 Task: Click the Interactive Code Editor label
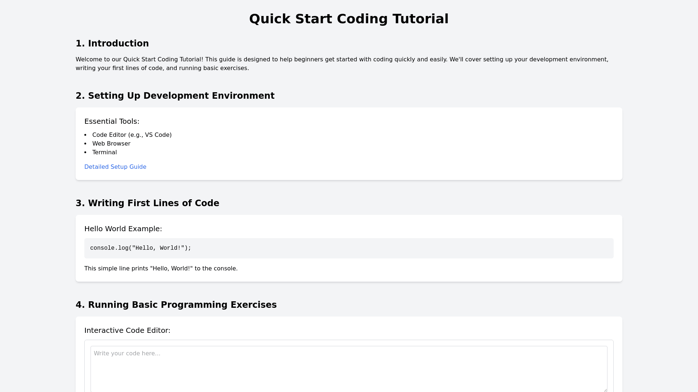[127, 330]
